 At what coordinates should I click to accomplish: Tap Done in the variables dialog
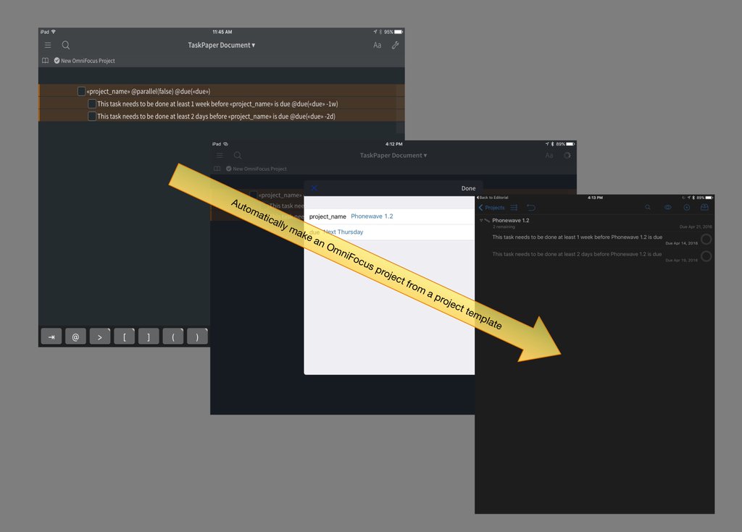[x=469, y=188]
